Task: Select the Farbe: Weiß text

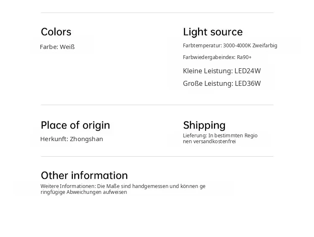Action: [57, 47]
